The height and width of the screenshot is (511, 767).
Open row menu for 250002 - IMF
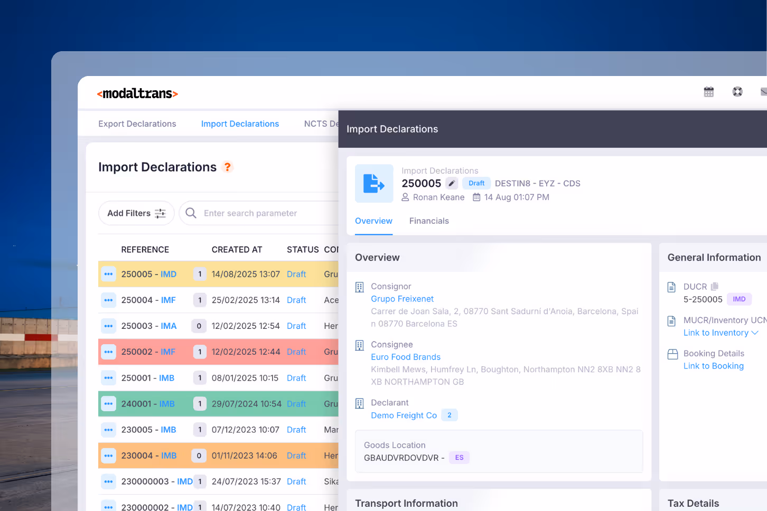(x=108, y=352)
